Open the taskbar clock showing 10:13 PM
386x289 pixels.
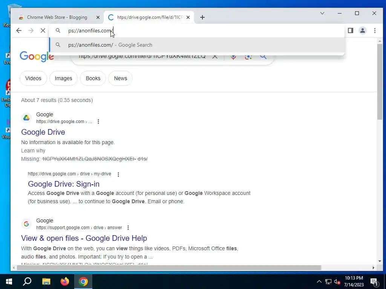tap(354, 281)
